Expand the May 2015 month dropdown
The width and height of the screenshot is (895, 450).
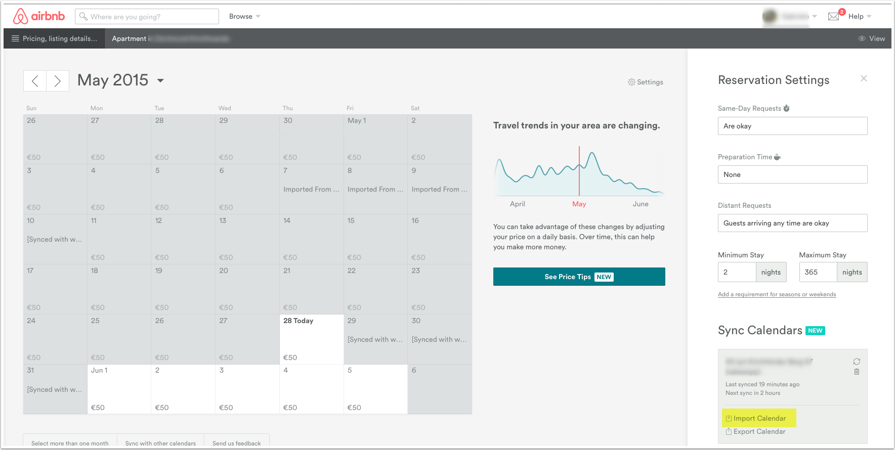click(x=160, y=80)
